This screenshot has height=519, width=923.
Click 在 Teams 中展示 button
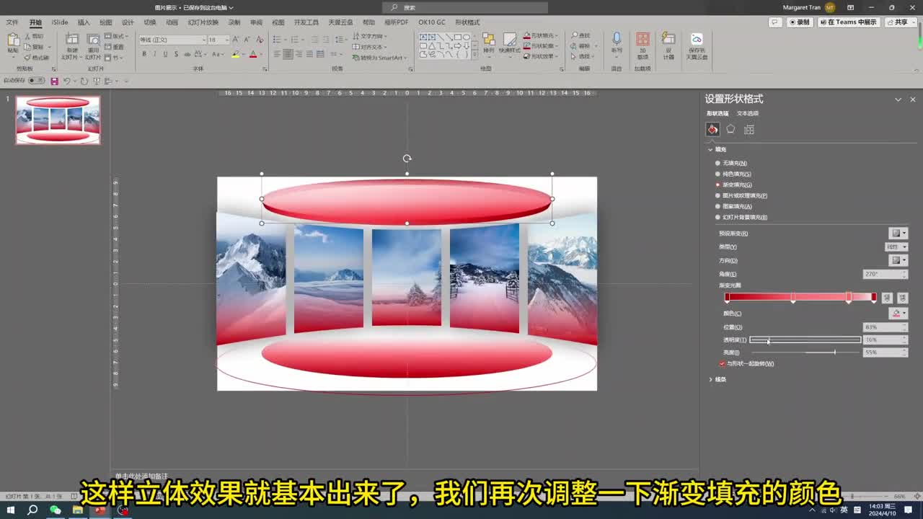tap(849, 22)
